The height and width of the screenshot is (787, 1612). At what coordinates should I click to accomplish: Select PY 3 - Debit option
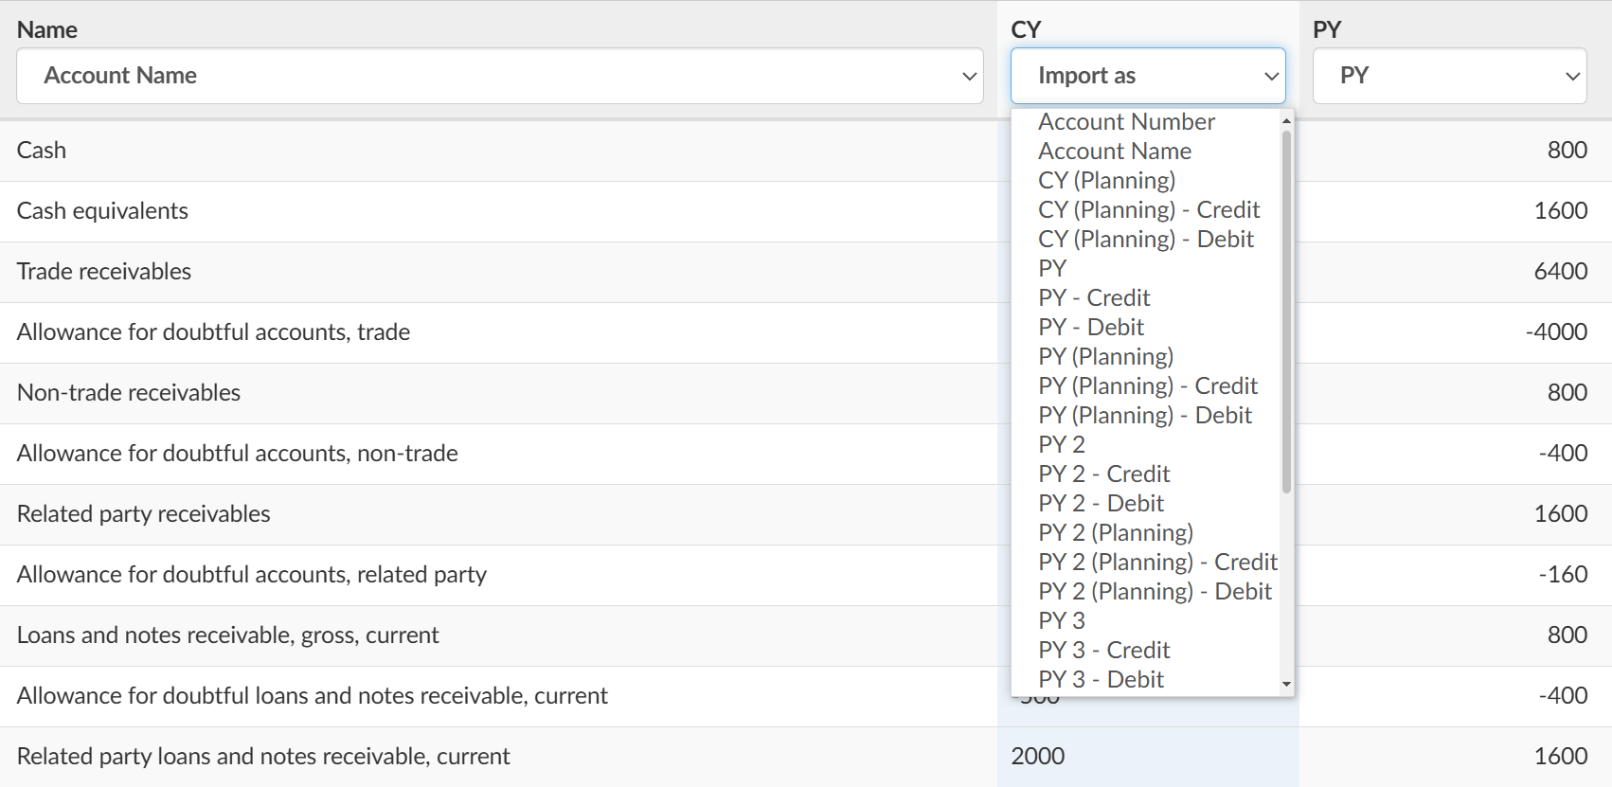pyautogui.click(x=1101, y=680)
